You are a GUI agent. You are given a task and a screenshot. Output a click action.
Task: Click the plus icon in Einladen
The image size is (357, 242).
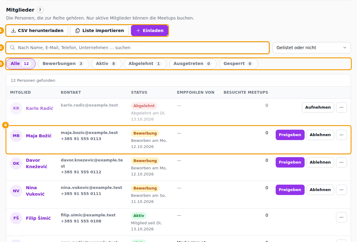point(138,31)
